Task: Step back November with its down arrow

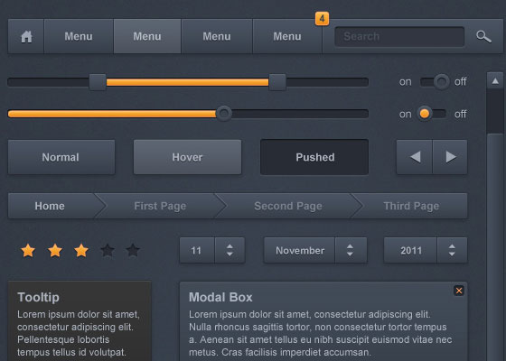Action: point(350,254)
